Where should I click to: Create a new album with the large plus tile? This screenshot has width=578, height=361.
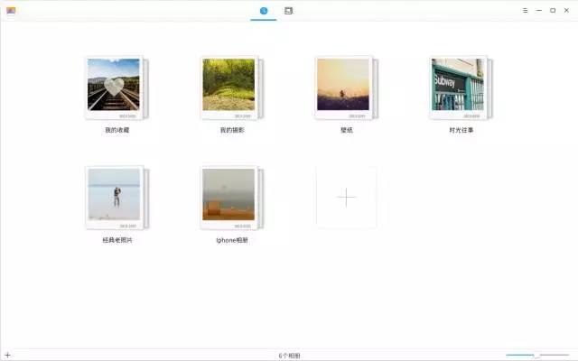pyautogui.click(x=346, y=197)
